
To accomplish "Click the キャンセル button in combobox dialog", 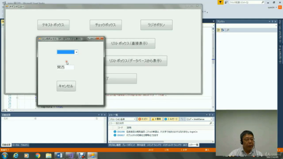I will [66, 86].
